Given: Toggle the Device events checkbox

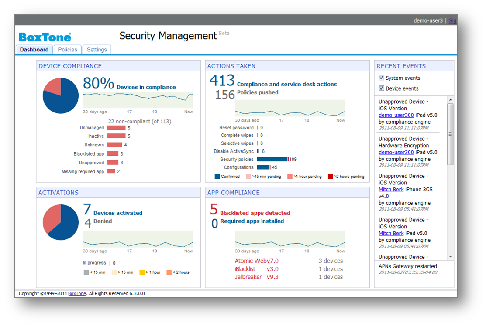Looking at the screenshot, I should point(381,88).
